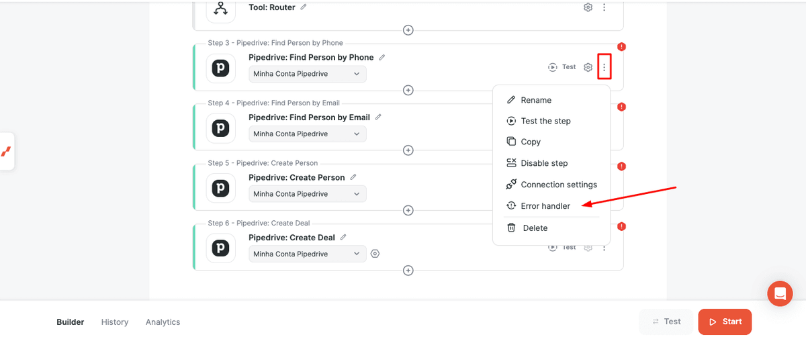Rename Find Person by Phone via pencil icon
The image size is (806, 341).
(382, 57)
